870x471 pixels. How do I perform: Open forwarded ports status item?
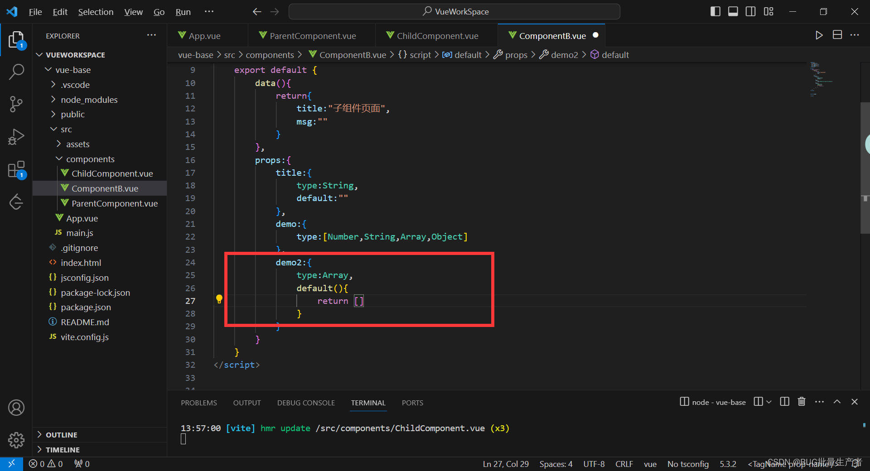coord(82,464)
